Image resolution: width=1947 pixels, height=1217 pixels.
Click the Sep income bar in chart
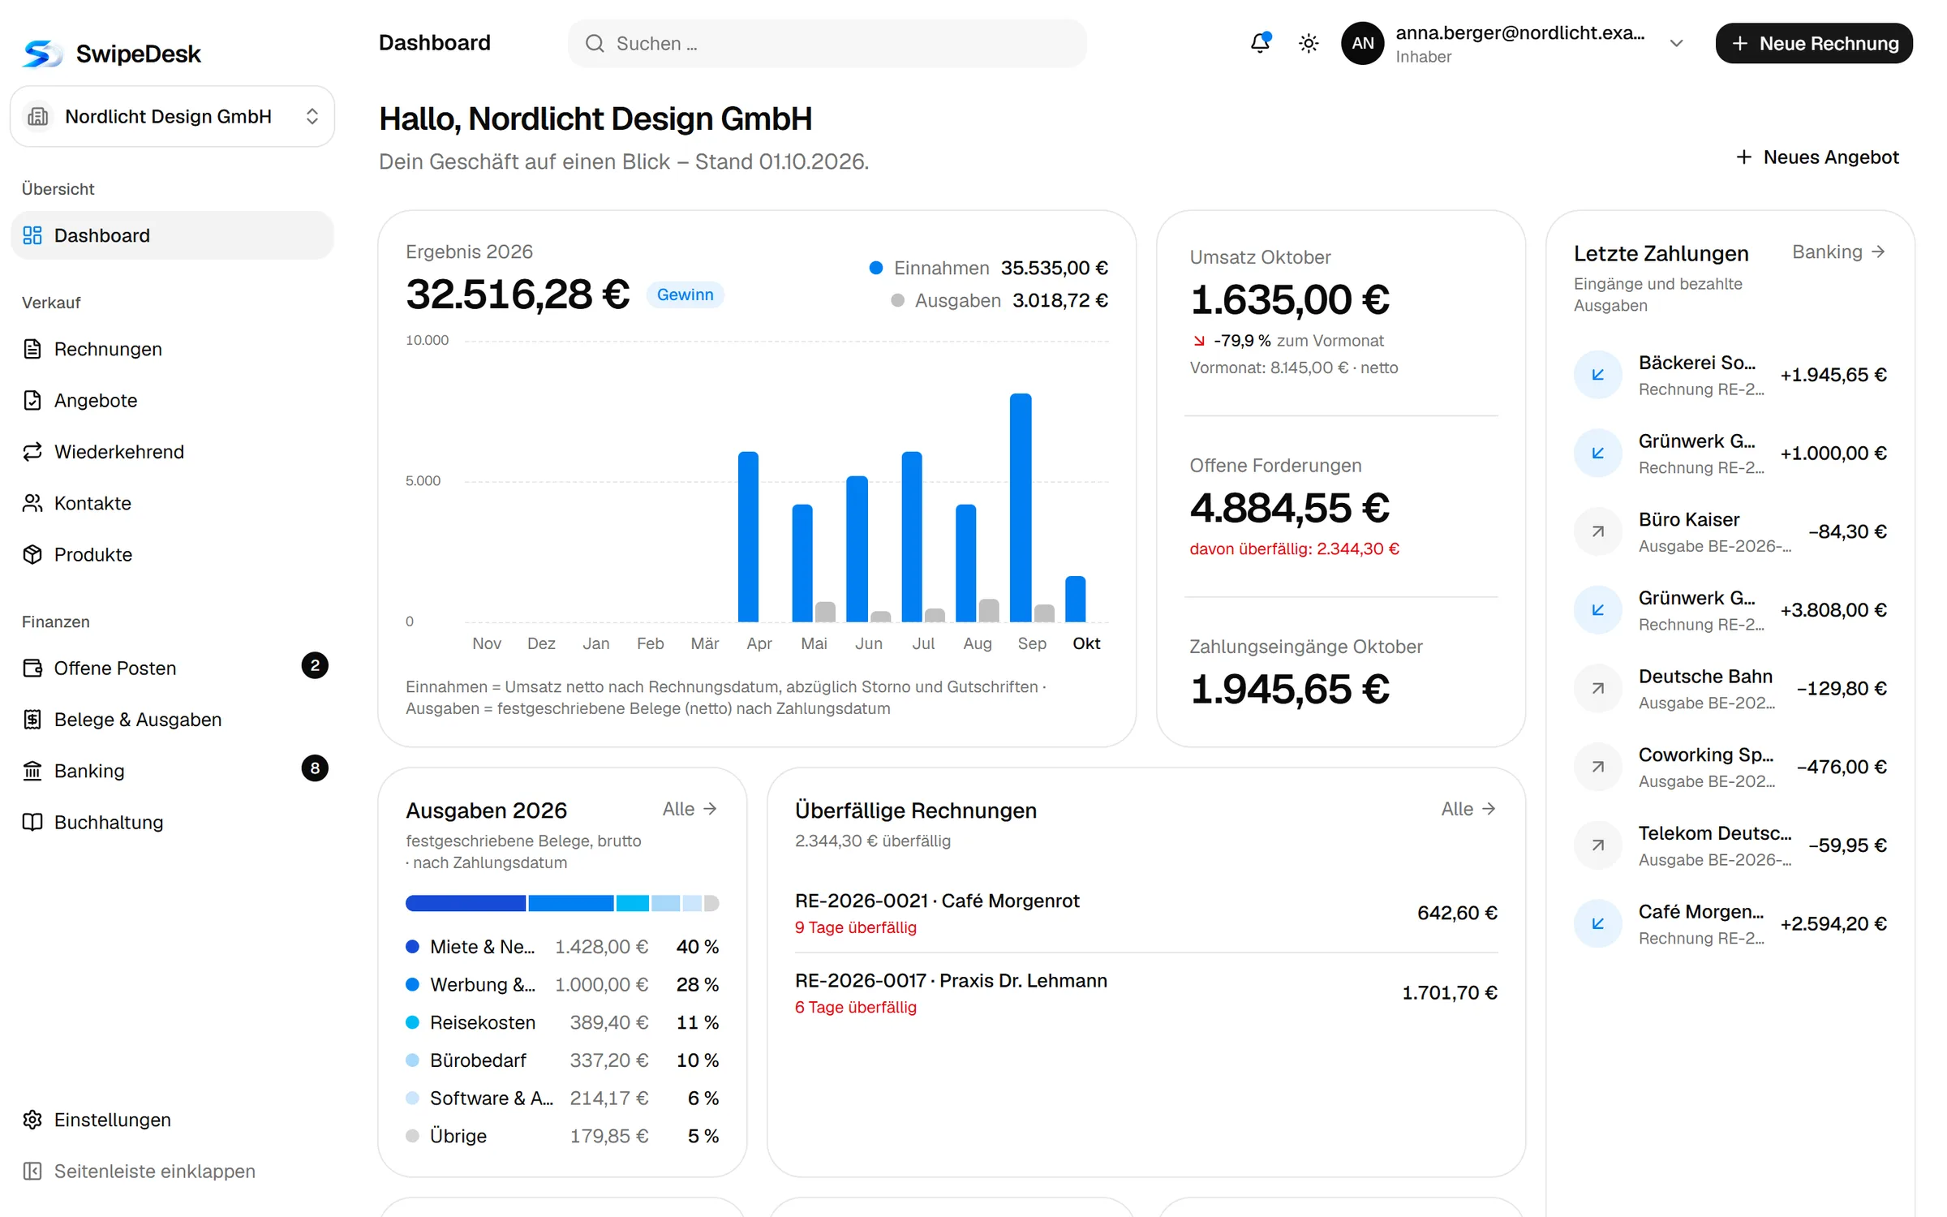pyautogui.click(x=1021, y=508)
